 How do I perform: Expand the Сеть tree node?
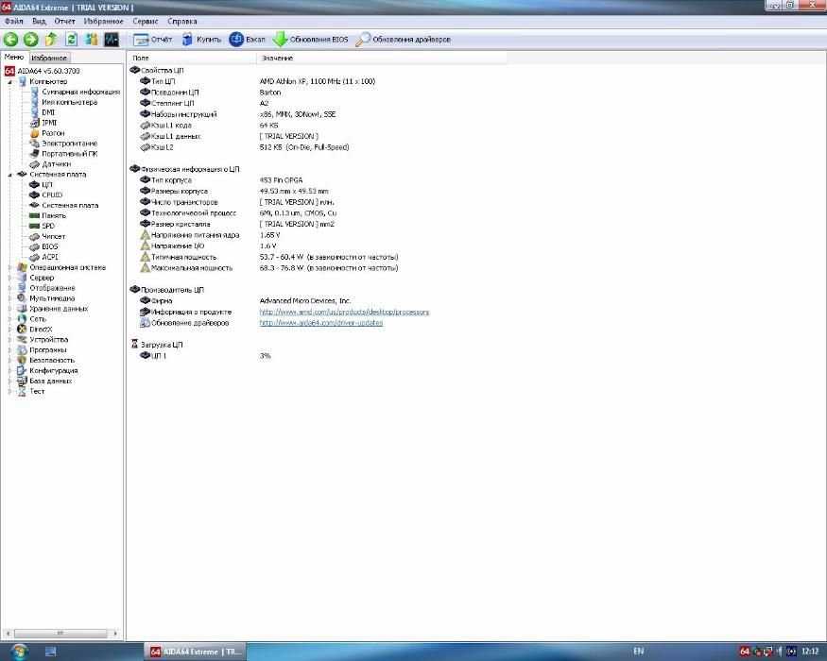[10, 319]
